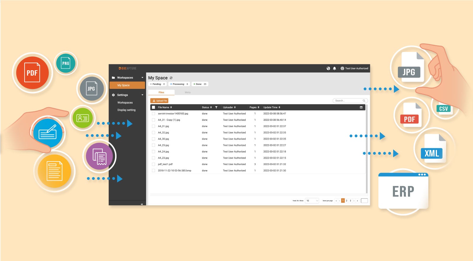
Task: Toggle the select-all checkbox in table header
Action: click(153, 107)
